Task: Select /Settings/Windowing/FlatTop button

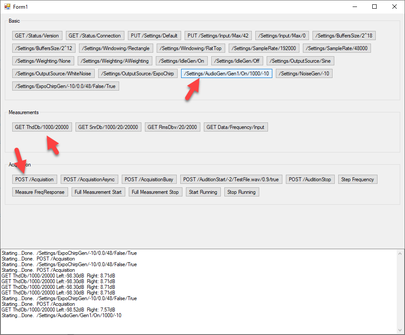Action: (191, 48)
